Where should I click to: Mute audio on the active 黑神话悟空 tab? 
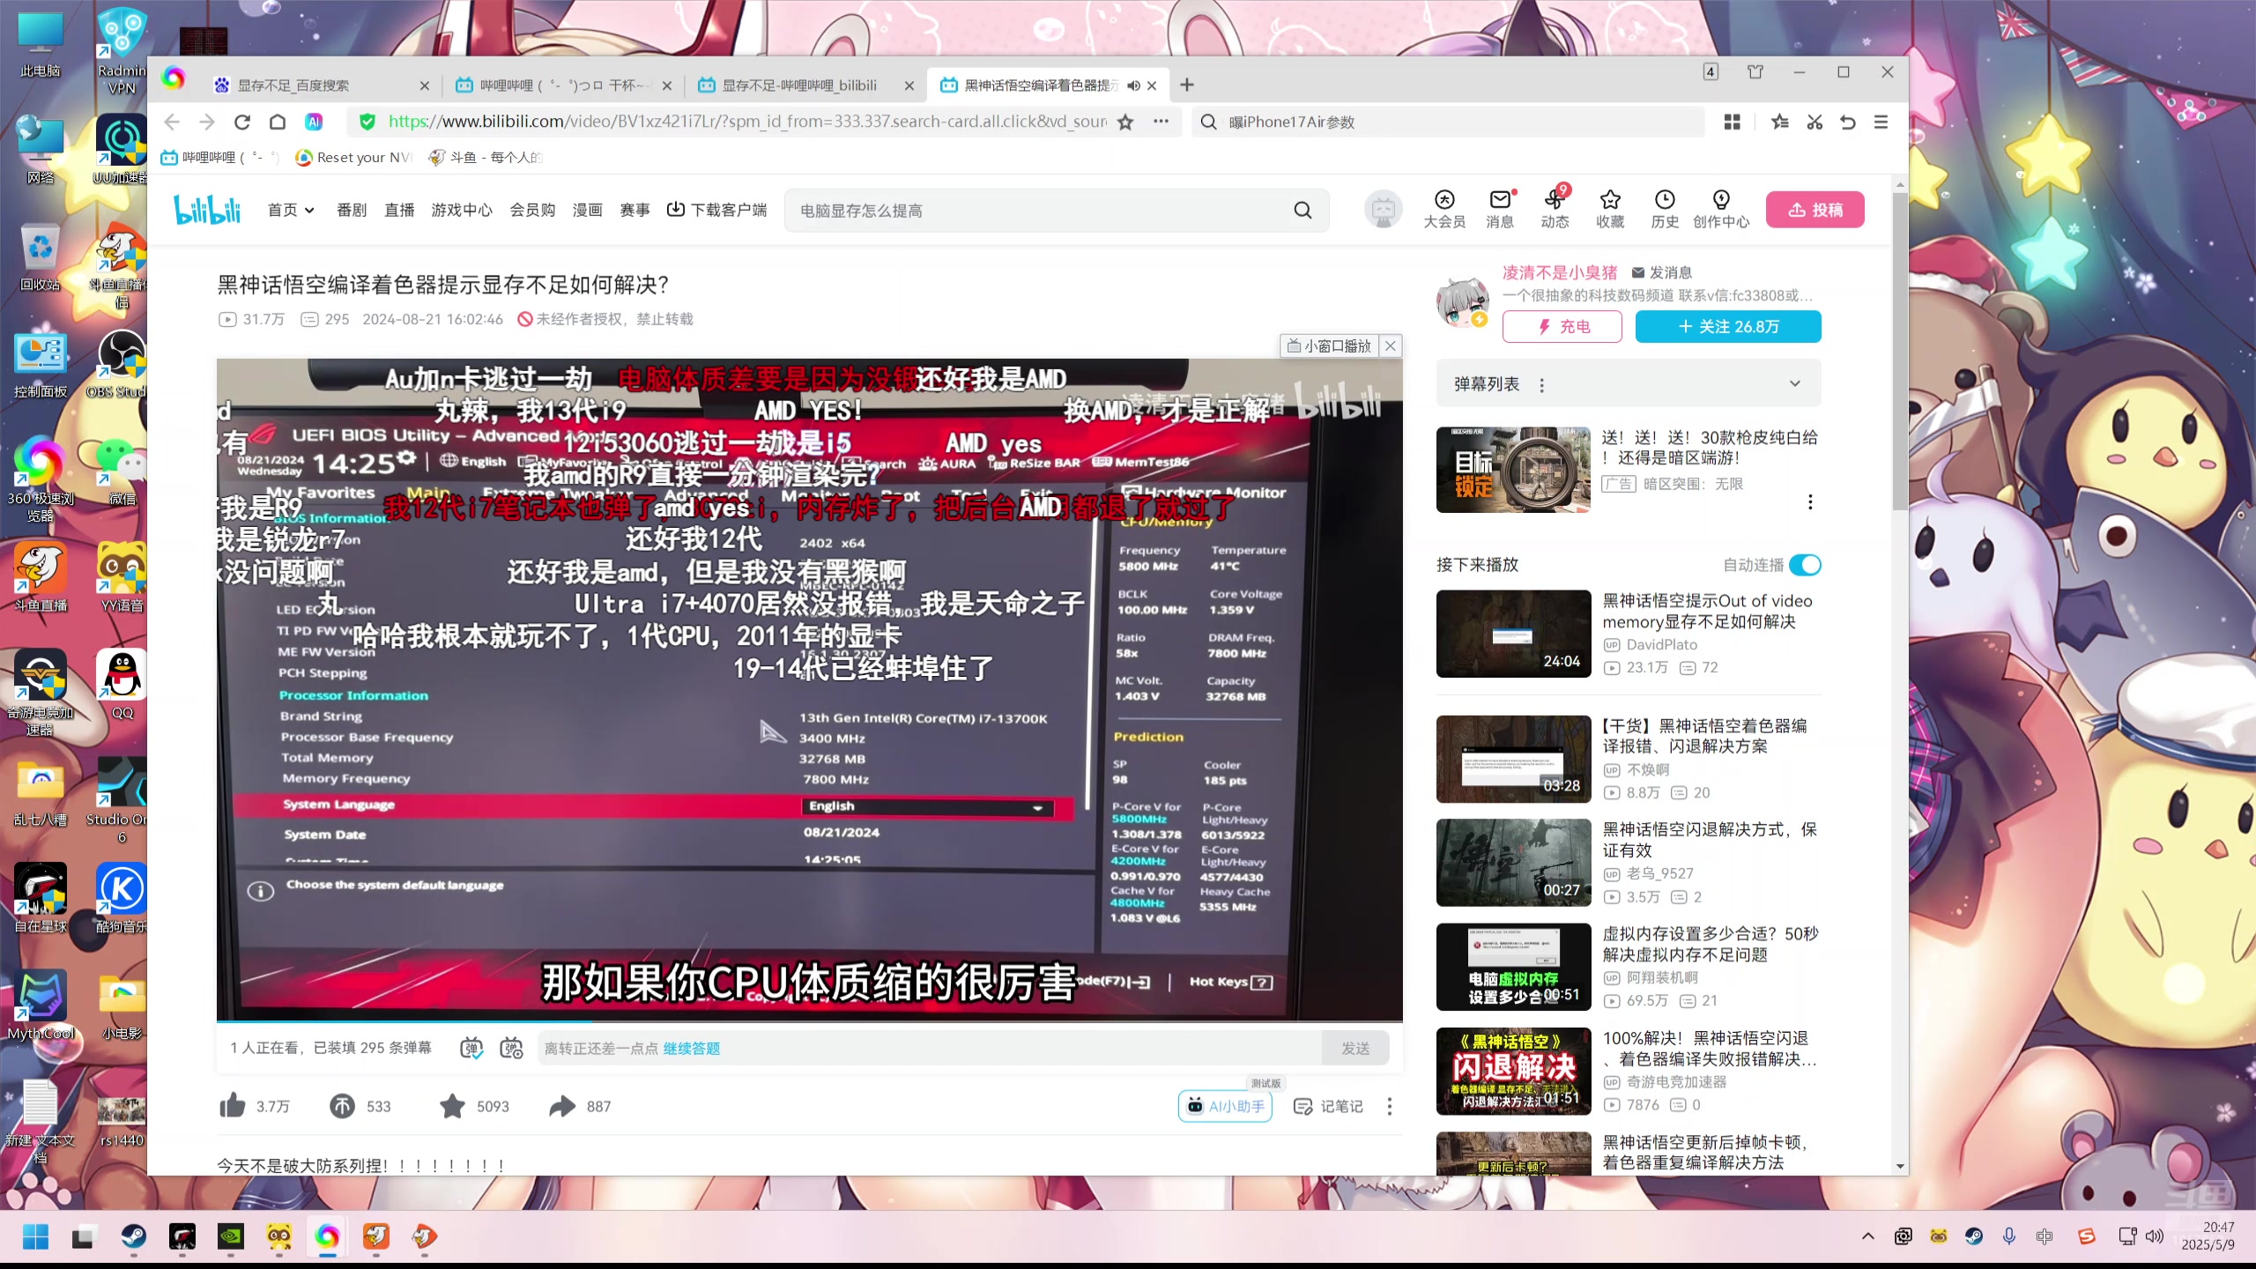tap(1133, 85)
